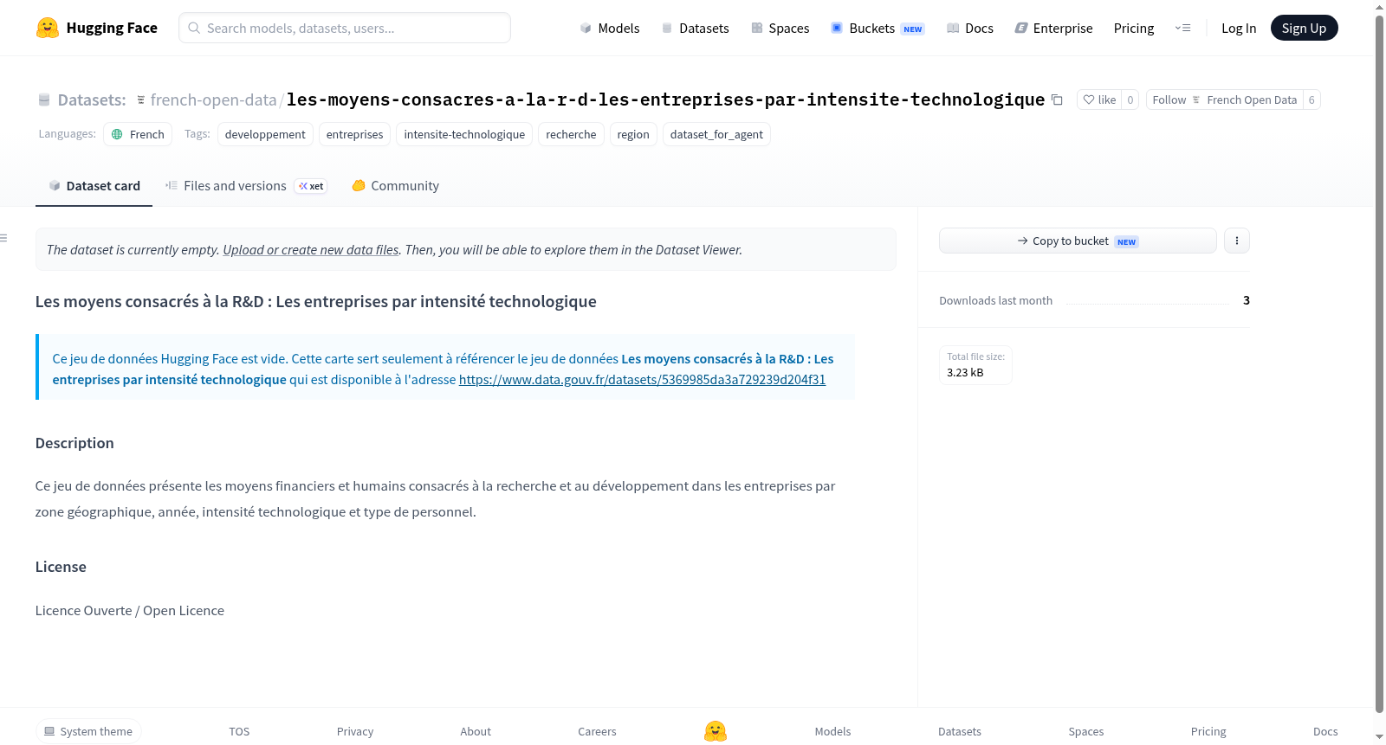Select the region tag
1386x745 pixels.
coord(633,134)
